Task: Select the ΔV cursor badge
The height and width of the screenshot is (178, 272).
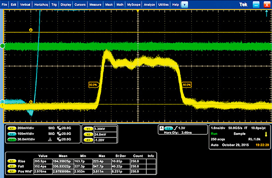Action: click(89, 140)
